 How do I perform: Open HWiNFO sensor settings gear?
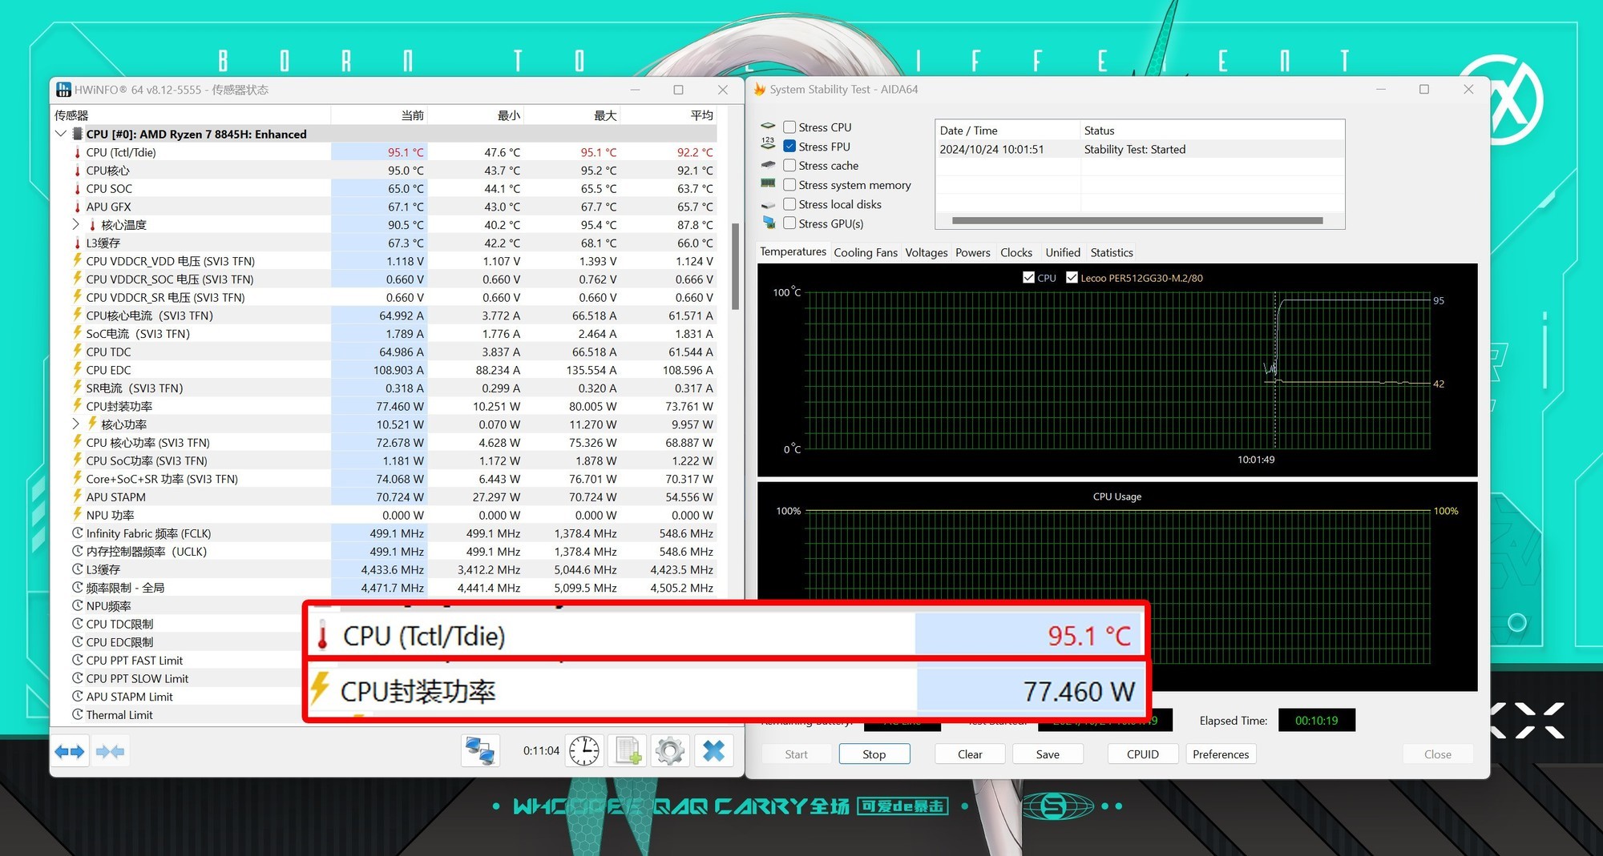tap(670, 751)
